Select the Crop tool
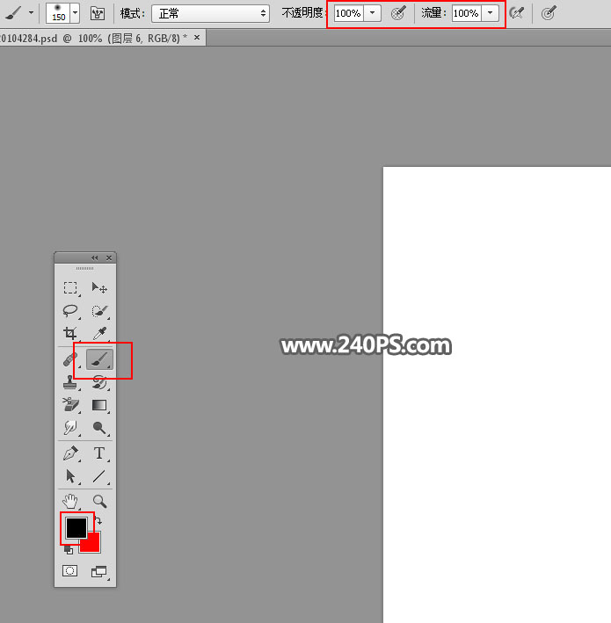The height and width of the screenshot is (623, 611). coord(70,333)
